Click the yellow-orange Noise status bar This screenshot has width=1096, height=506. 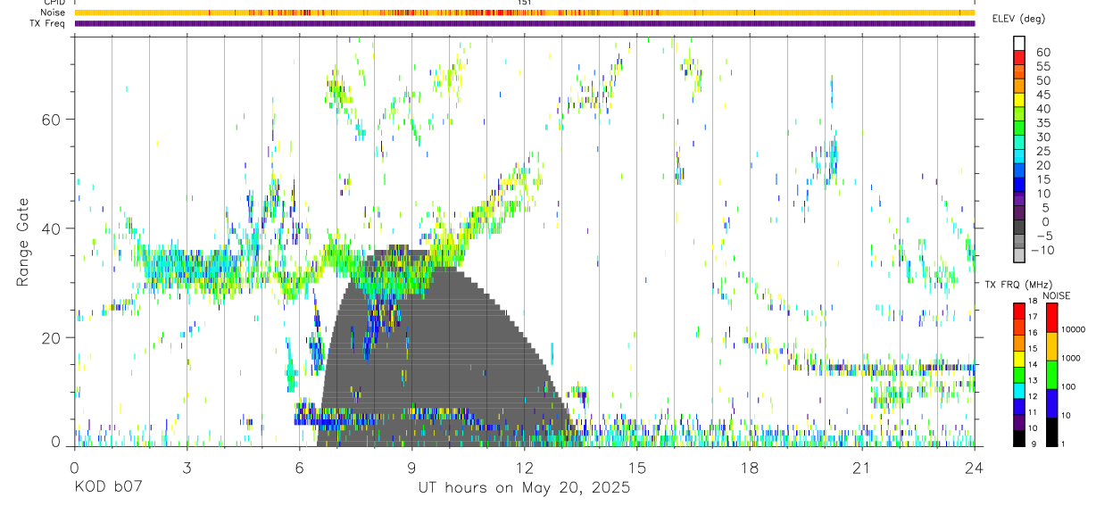click(525, 12)
